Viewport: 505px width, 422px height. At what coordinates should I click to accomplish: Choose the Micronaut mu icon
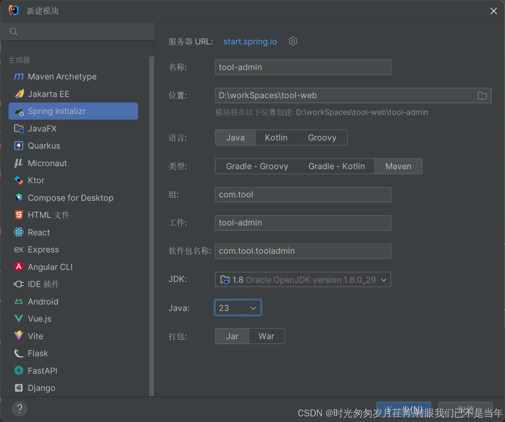click(x=19, y=163)
